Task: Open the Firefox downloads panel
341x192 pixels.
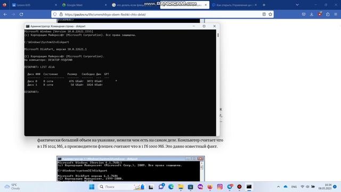Action: point(312,14)
